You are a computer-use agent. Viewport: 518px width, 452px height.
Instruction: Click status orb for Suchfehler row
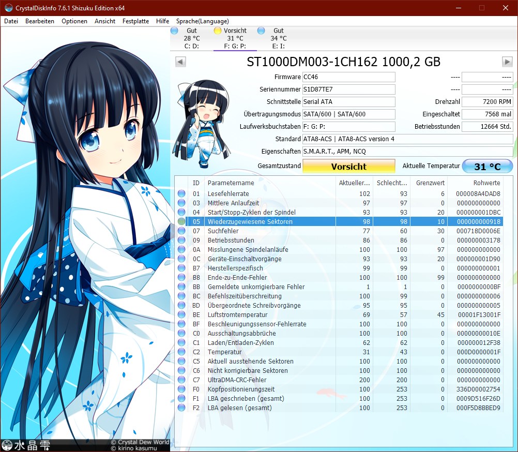(x=181, y=231)
